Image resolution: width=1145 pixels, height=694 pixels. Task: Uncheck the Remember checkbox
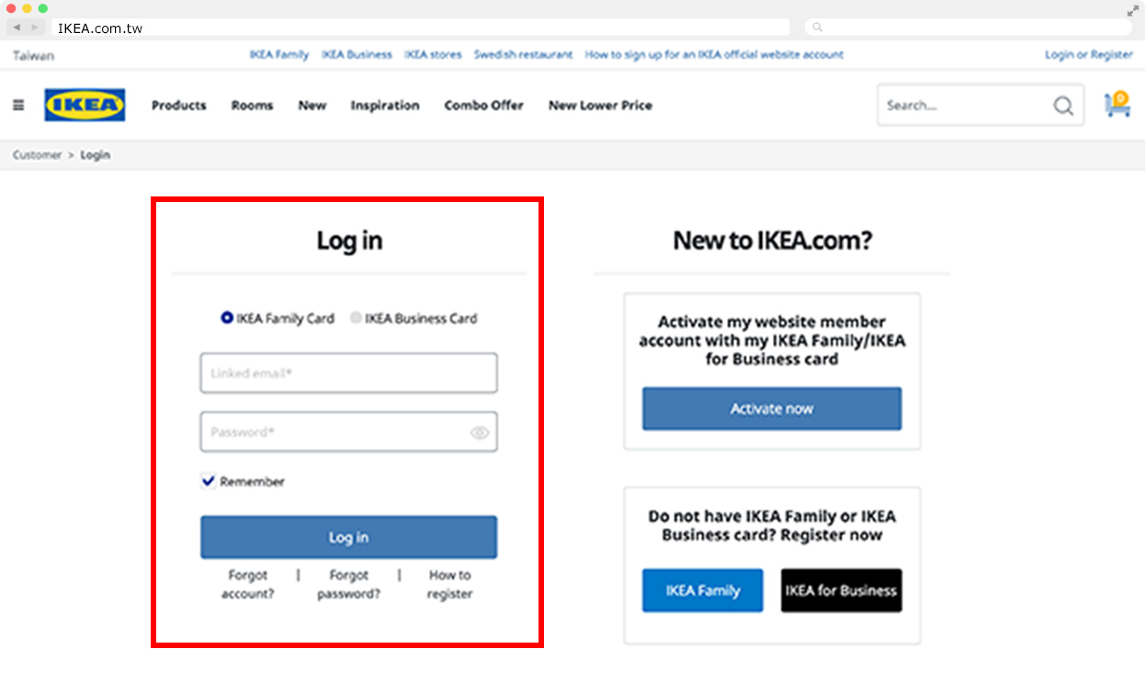209,481
